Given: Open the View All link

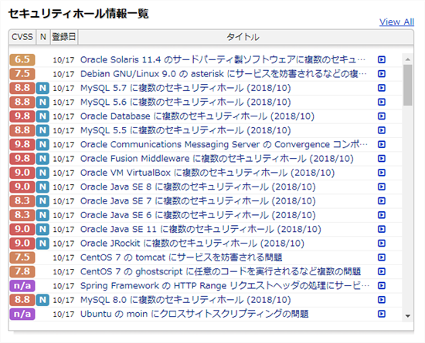Looking at the screenshot, I should click(x=396, y=22).
